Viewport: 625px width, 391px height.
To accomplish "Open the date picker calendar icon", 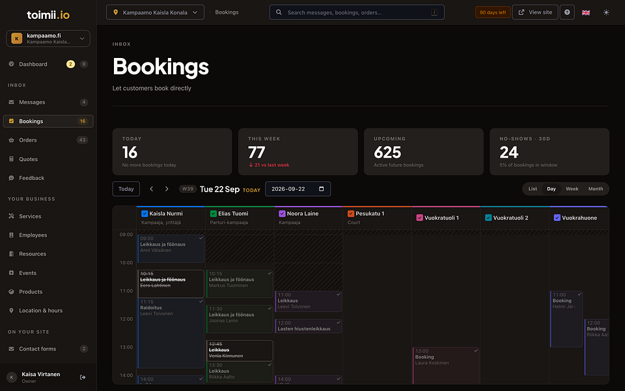I will 321,189.
